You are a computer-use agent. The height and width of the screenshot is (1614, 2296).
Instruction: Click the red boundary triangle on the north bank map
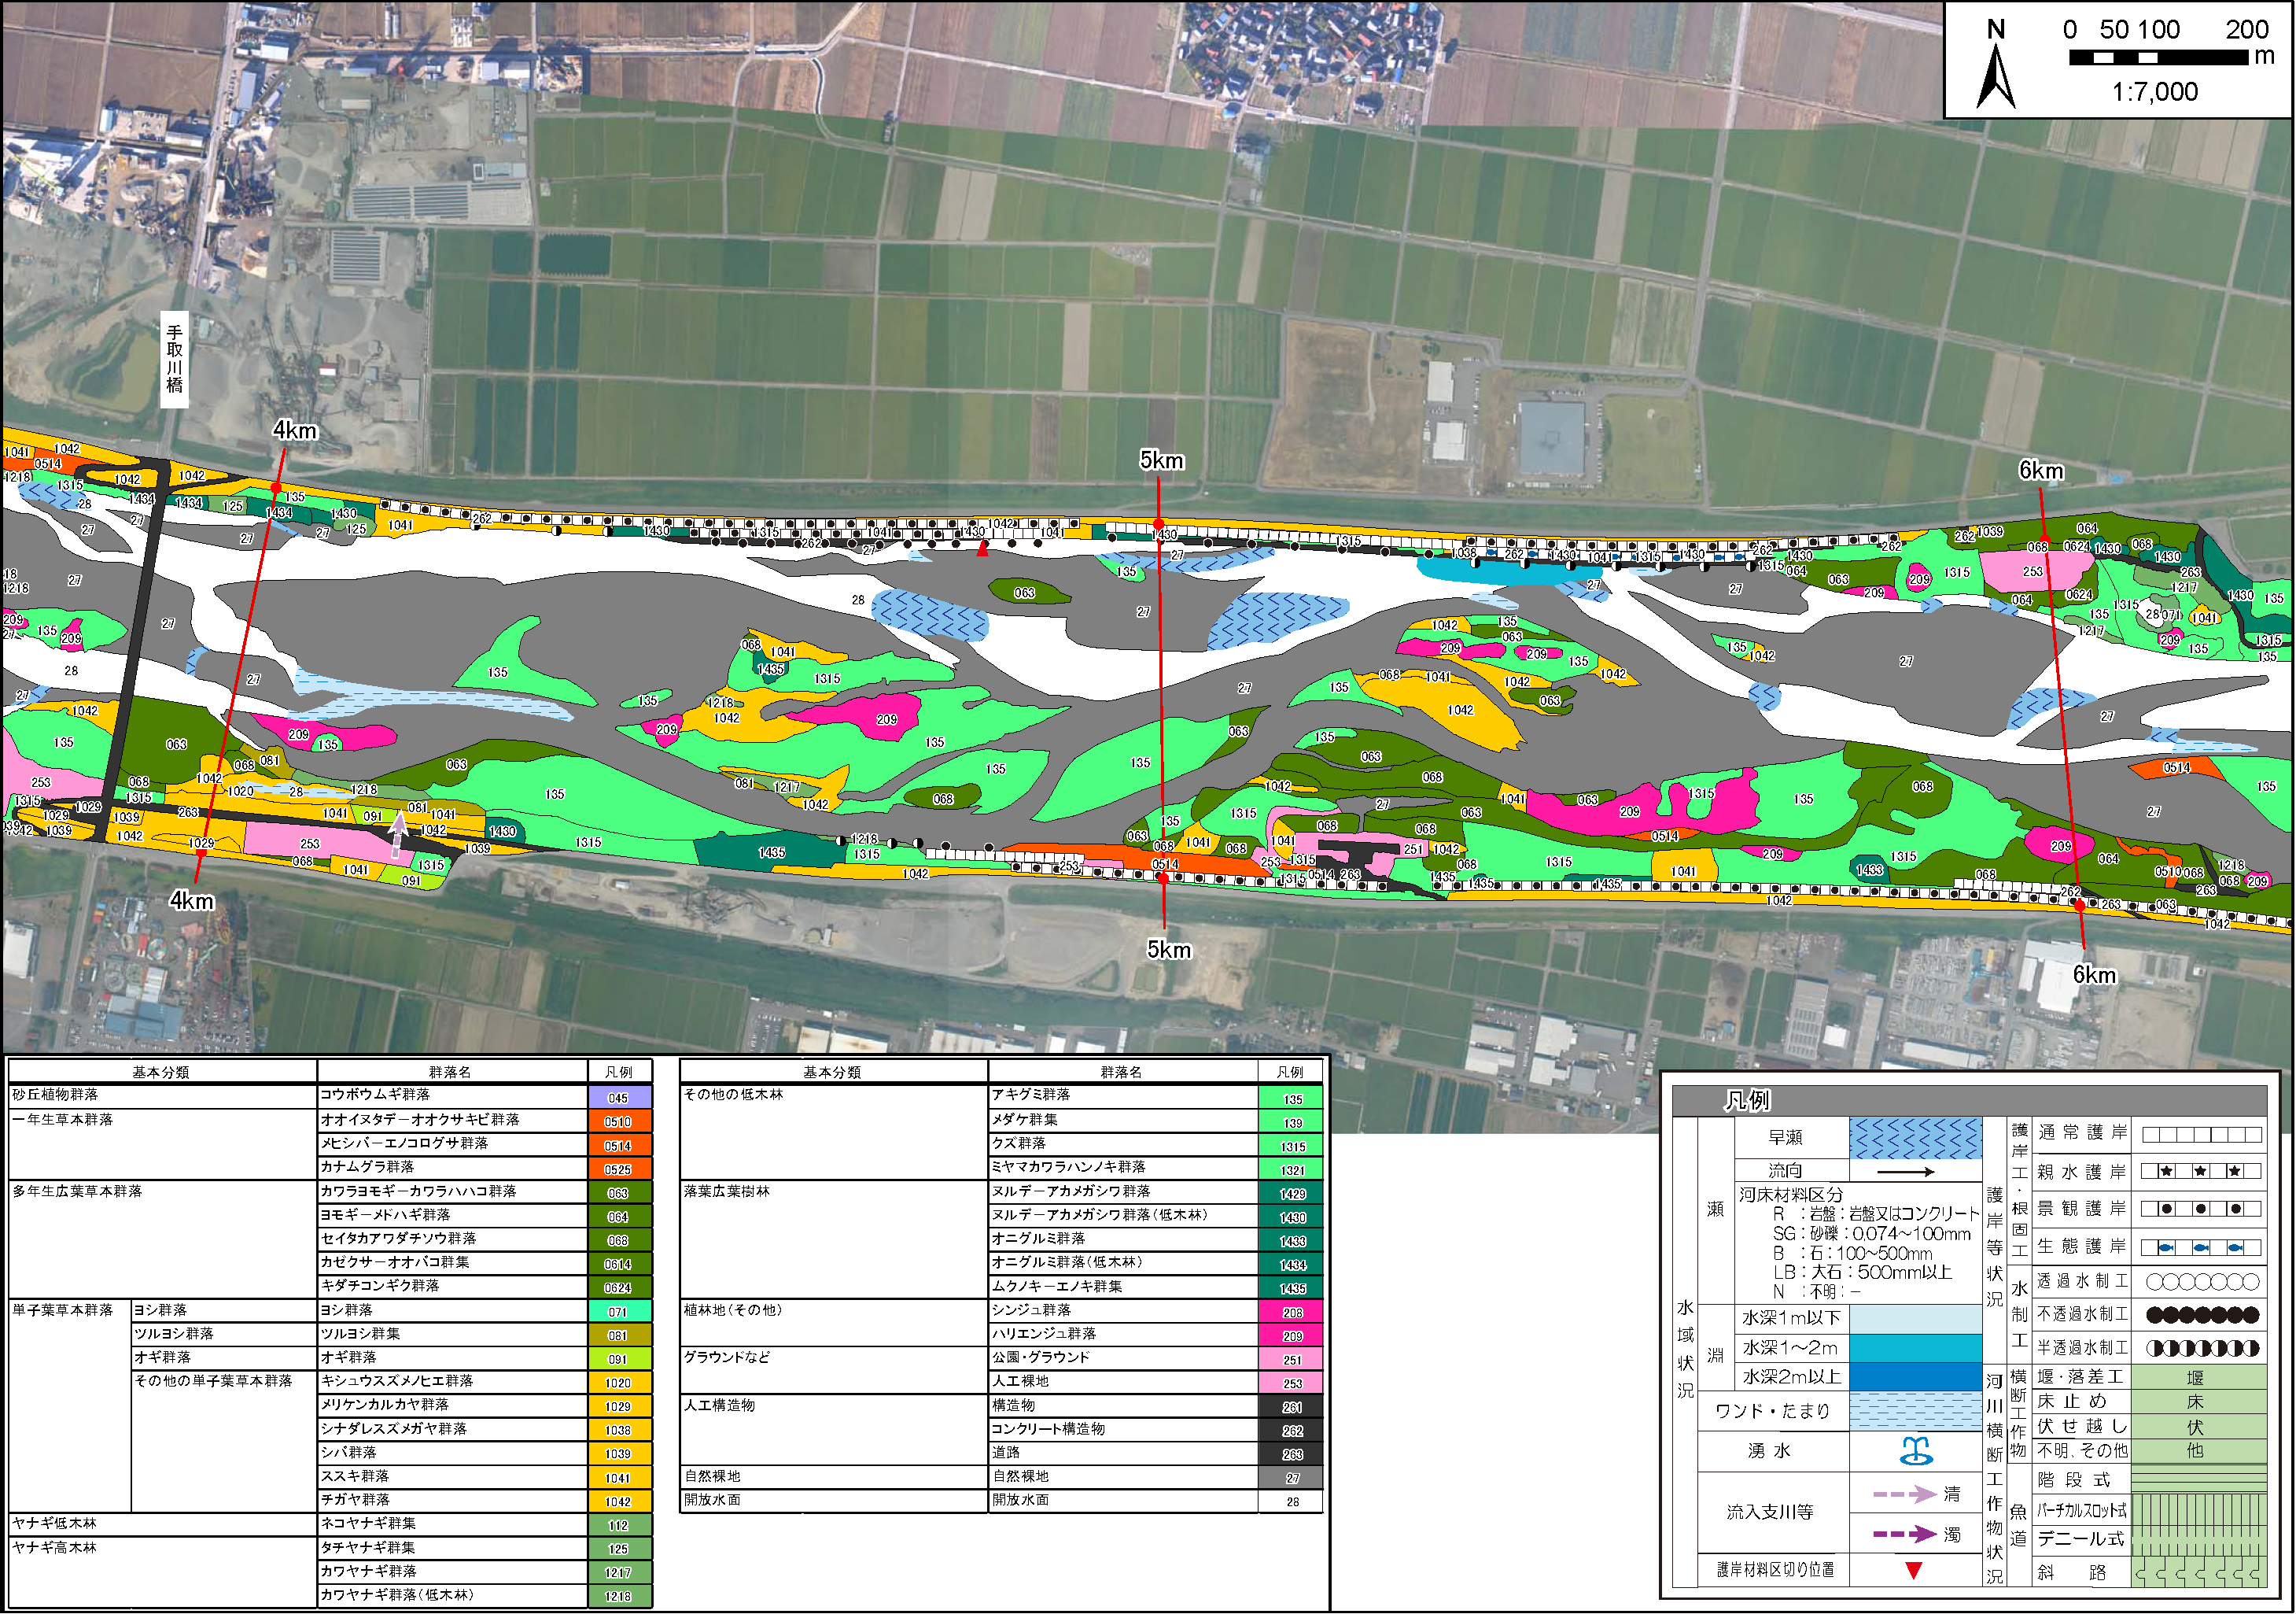tap(983, 548)
